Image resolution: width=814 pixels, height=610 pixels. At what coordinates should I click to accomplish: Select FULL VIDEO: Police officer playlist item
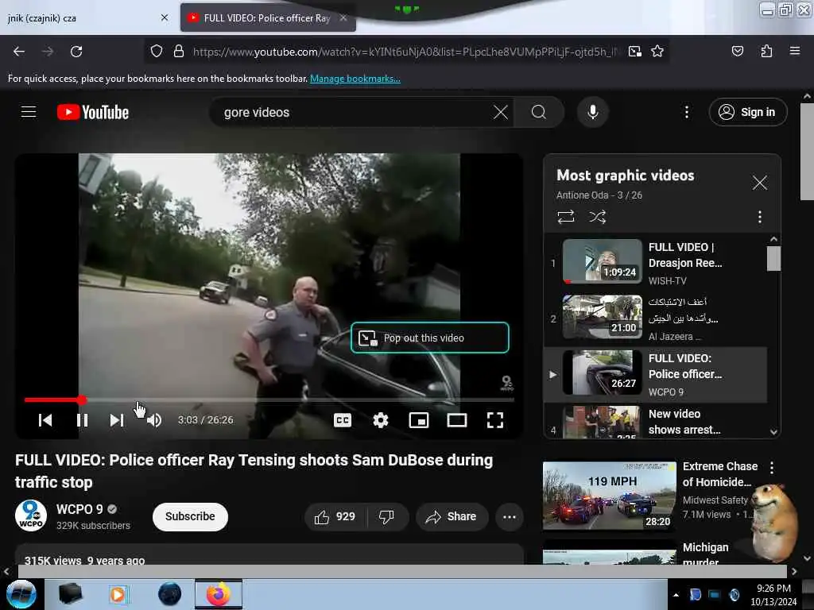(655, 375)
